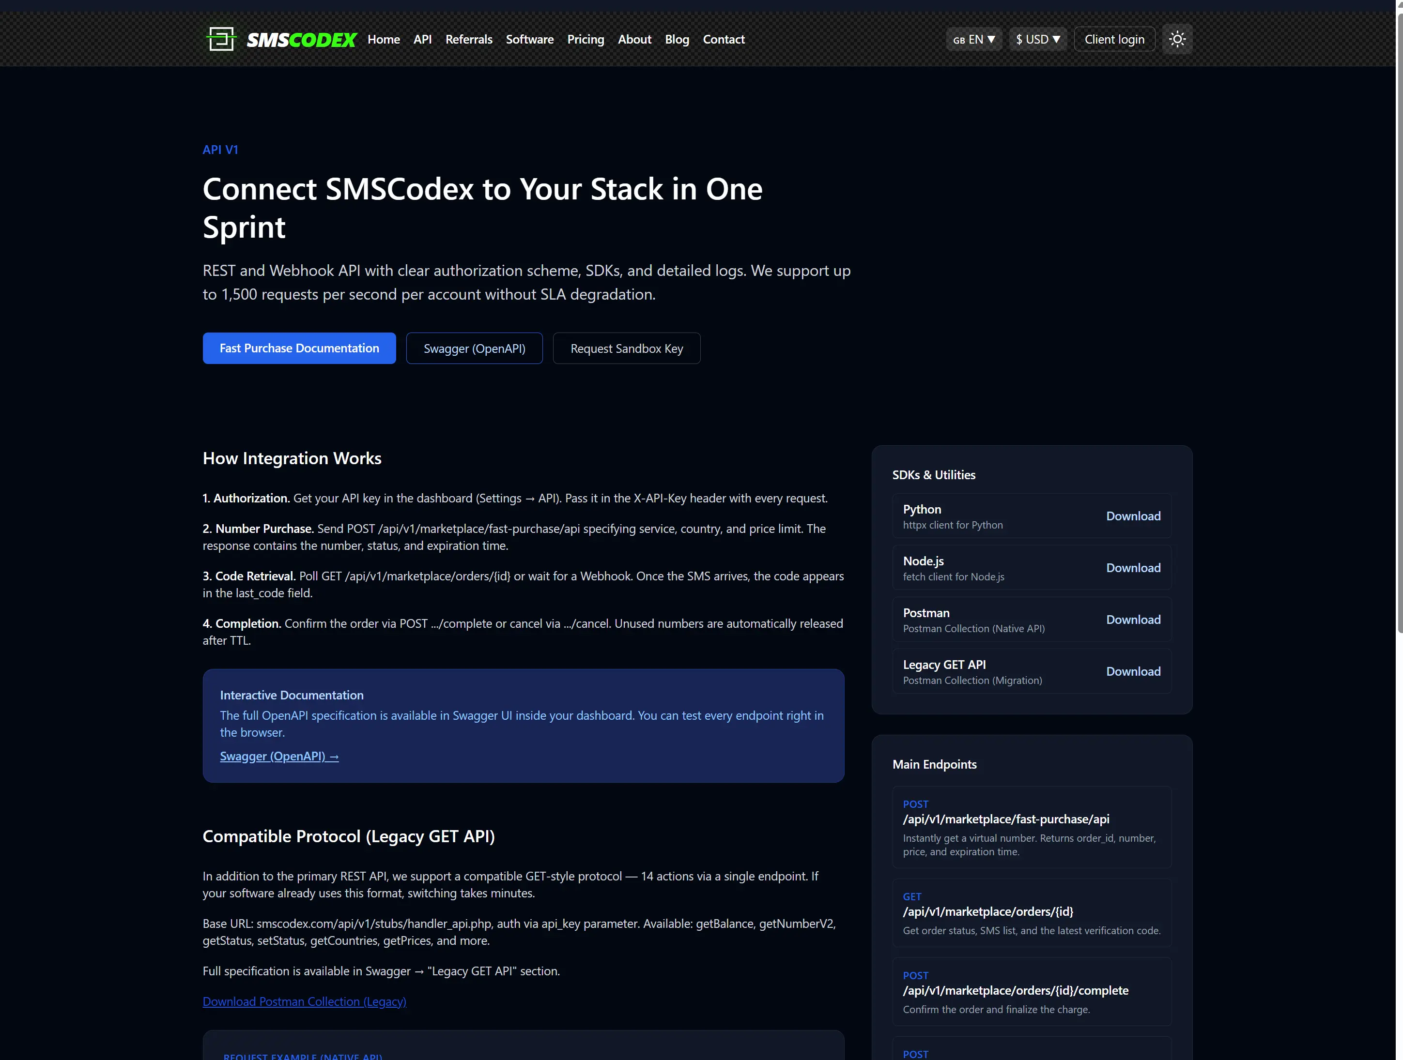Open the fast-purchase/api POST endpoint card

click(1032, 827)
